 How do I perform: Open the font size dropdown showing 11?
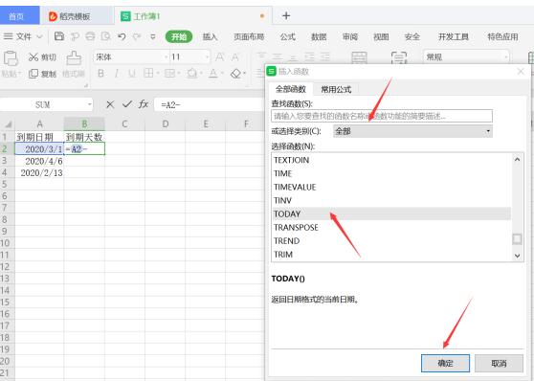(207, 56)
